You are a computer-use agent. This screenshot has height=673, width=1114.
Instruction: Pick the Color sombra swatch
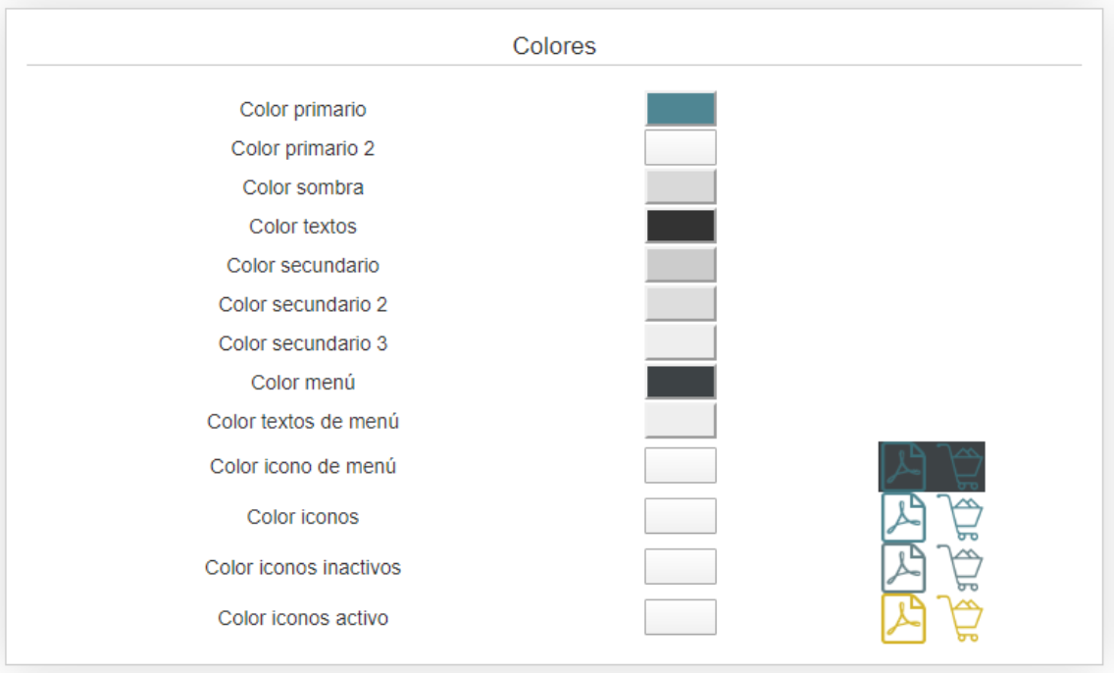coord(680,187)
